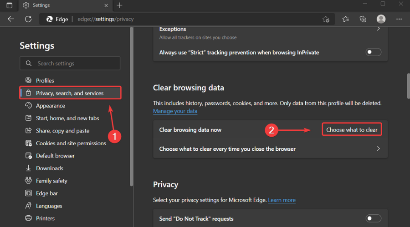Expand Choose what to clear on close chevron
This screenshot has width=410, height=227.
coord(378,148)
